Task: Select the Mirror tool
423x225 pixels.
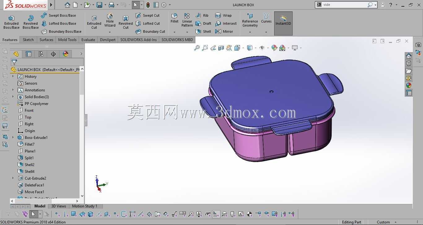Action: (224, 31)
